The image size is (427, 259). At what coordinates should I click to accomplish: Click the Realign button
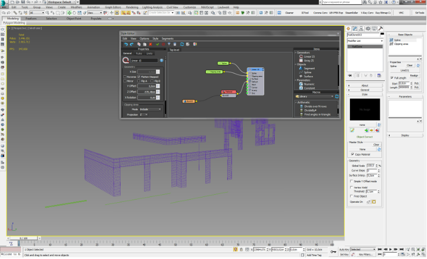click(414, 75)
